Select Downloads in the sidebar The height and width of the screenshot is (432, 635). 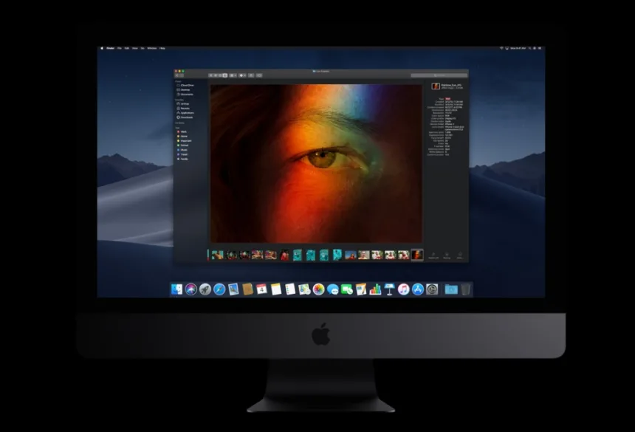[187, 117]
